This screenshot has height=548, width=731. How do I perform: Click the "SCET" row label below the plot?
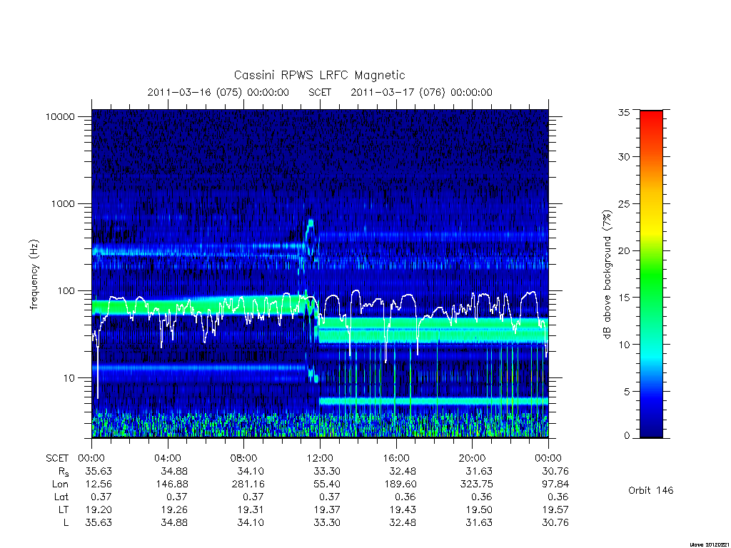[x=57, y=458]
